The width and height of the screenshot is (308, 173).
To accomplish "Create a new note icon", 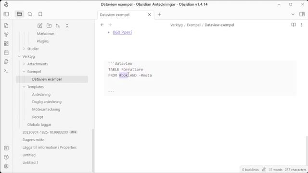I will pyautogui.click(x=40, y=25).
